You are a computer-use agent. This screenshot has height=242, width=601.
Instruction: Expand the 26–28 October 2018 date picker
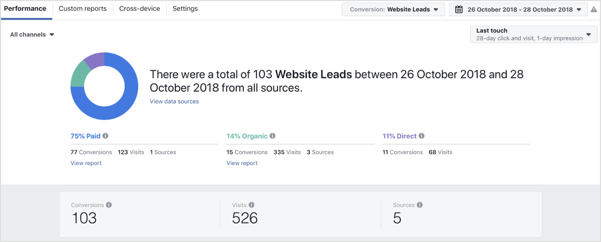coord(518,9)
